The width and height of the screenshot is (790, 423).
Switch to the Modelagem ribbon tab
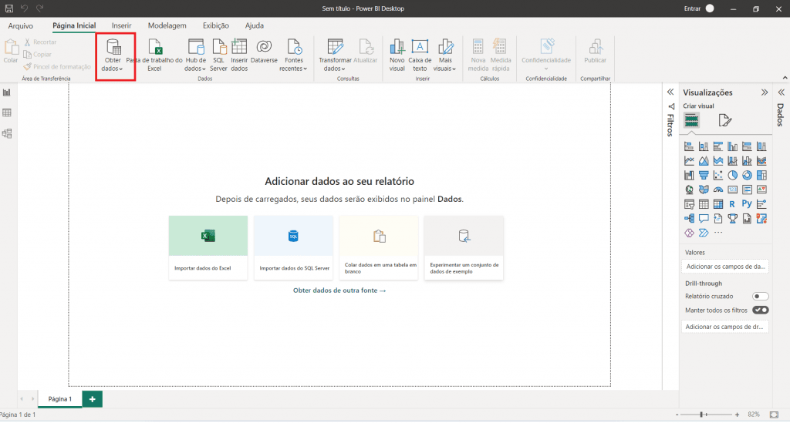pyautogui.click(x=167, y=25)
